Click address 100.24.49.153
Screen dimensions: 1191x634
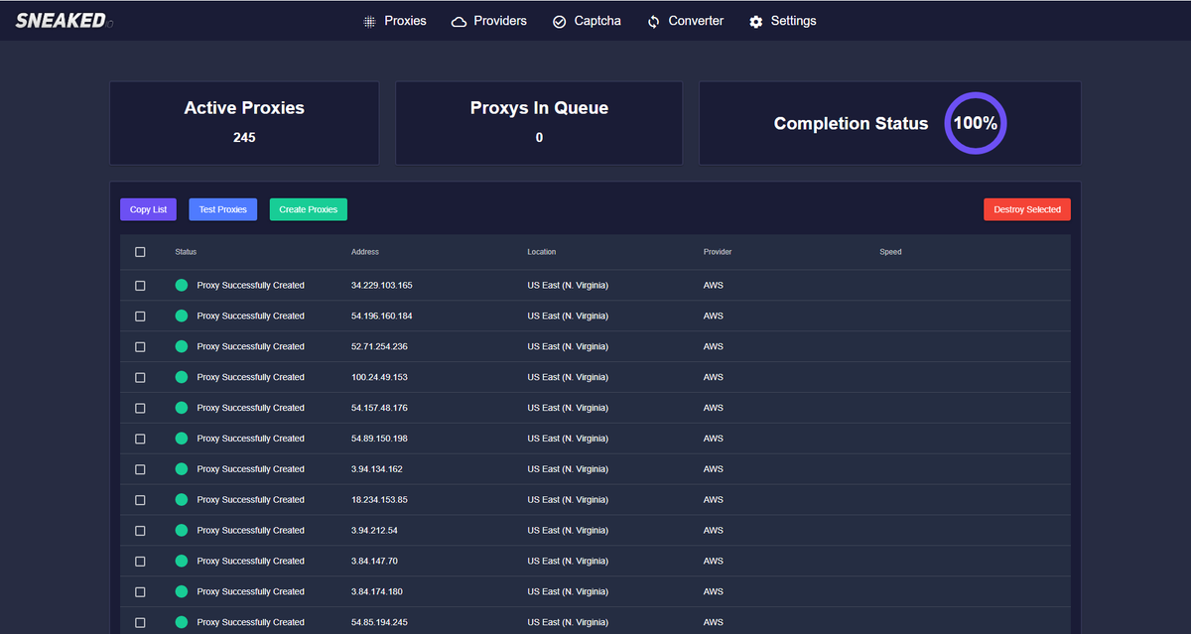[x=379, y=378]
